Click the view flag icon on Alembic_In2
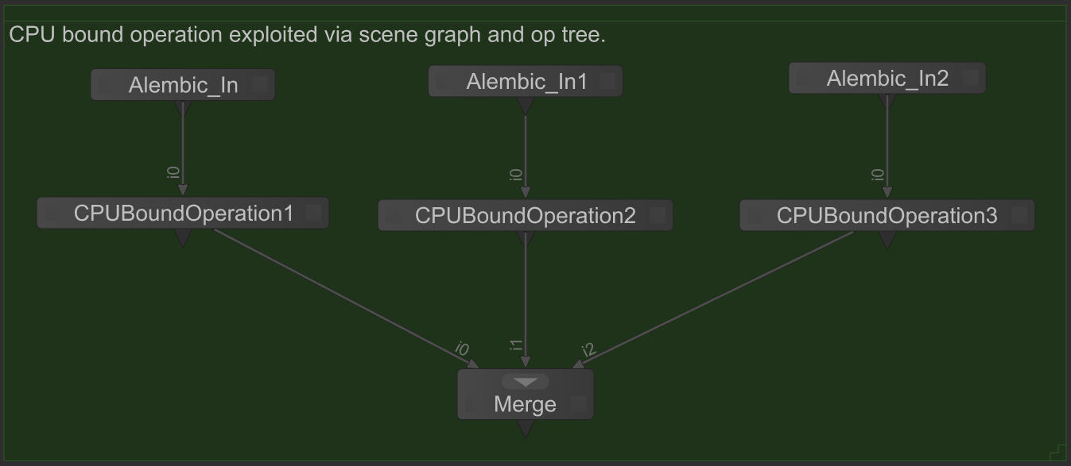 point(969,78)
